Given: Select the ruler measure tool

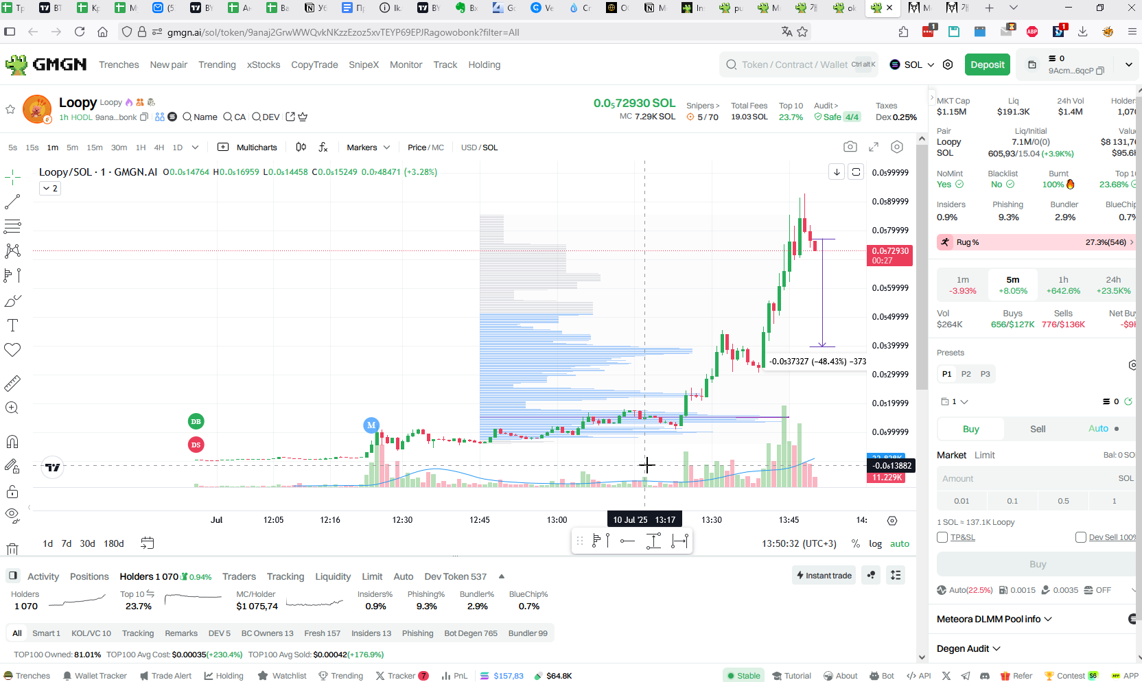Looking at the screenshot, I should pos(12,383).
